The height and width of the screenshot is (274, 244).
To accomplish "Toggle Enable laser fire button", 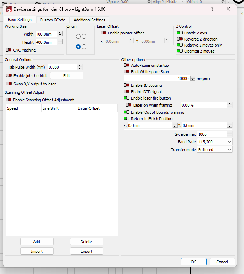I will [126, 98].
